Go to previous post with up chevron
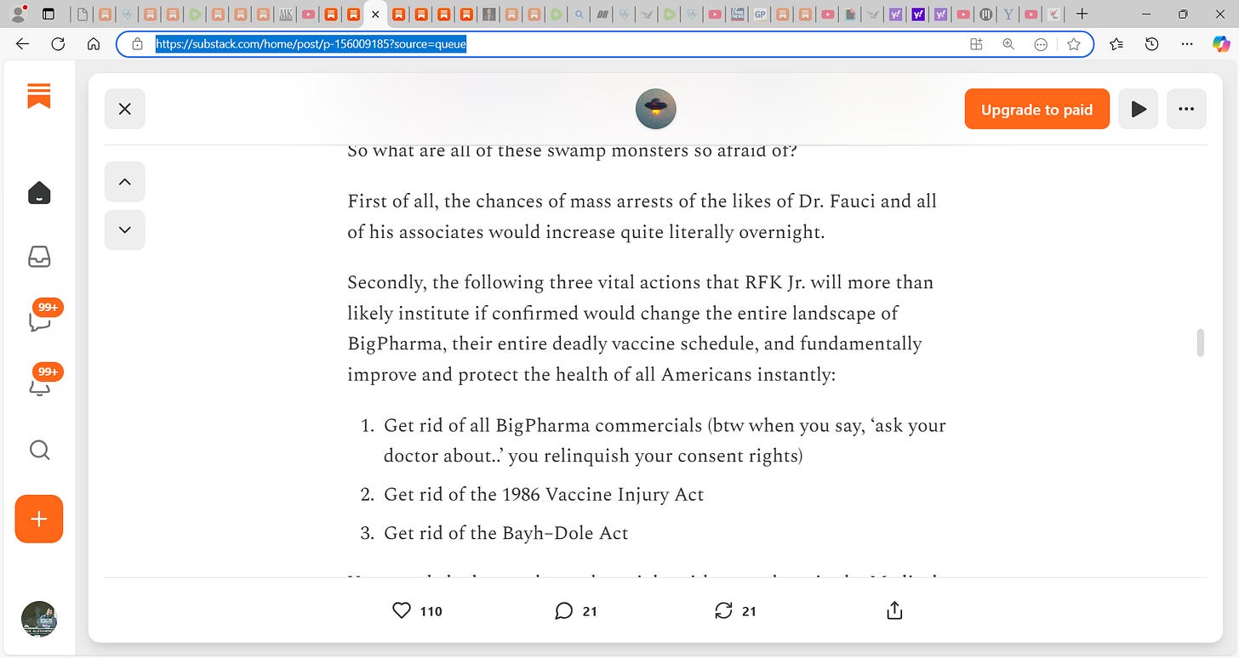The image size is (1239, 658). 125,181
